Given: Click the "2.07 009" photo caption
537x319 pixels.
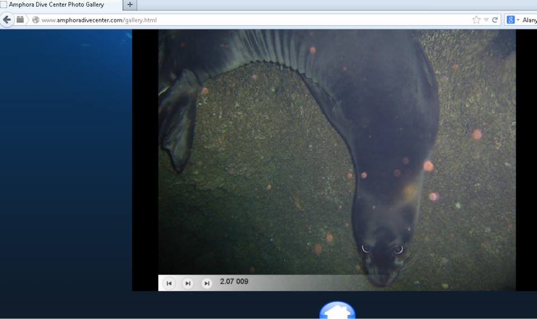Looking at the screenshot, I should (x=234, y=282).
